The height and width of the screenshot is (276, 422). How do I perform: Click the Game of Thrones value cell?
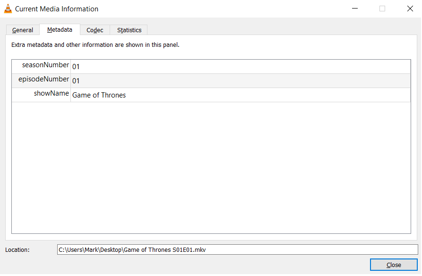pos(99,95)
